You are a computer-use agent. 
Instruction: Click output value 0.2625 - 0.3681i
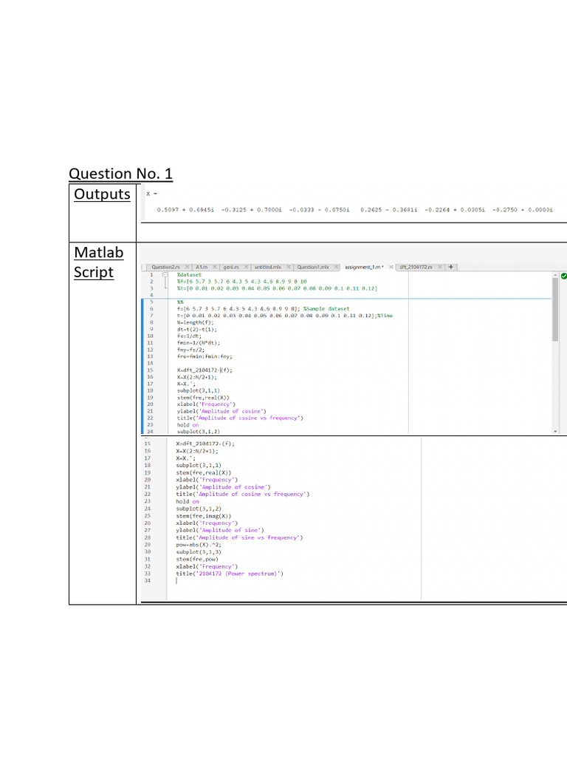pos(388,210)
